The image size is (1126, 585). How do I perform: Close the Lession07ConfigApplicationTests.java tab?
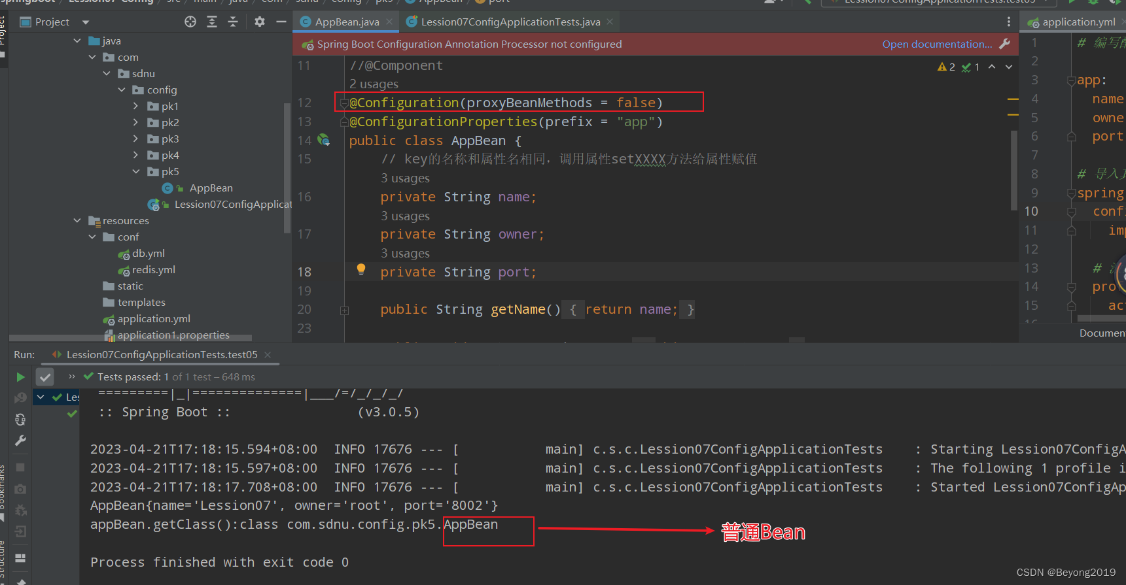610,22
